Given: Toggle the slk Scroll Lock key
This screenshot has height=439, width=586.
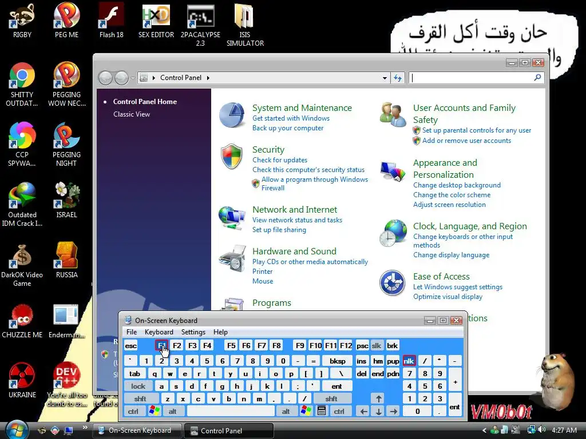Looking at the screenshot, I should pyautogui.click(x=377, y=345).
